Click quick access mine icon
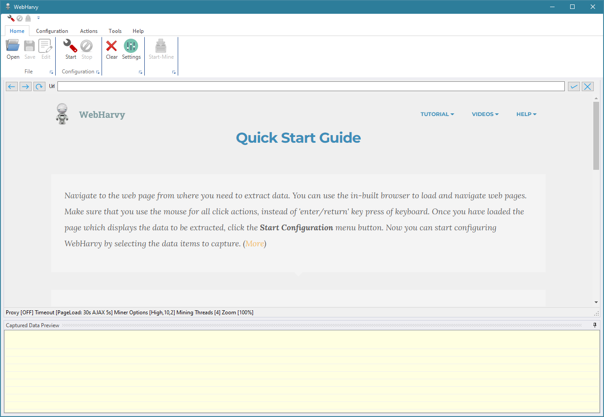Image resolution: width=604 pixels, height=417 pixels. (x=28, y=18)
